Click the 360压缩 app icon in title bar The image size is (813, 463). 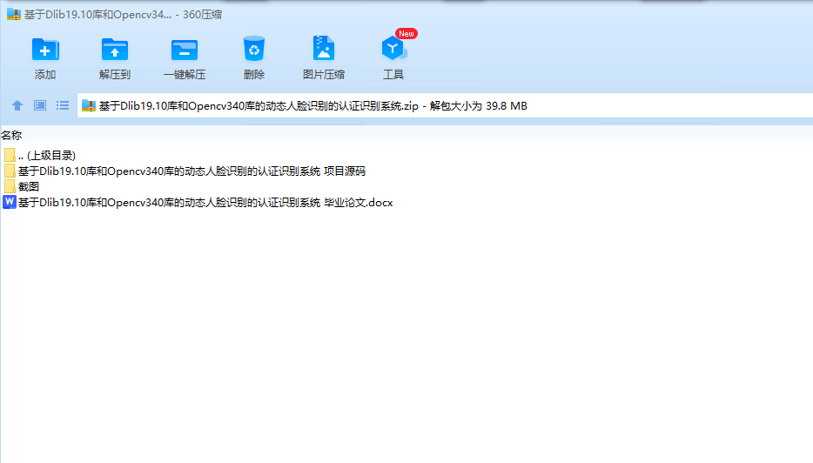pyautogui.click(x=13, y=14)
